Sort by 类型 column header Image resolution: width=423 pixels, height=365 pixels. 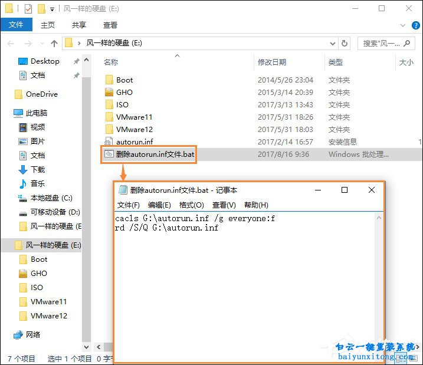point(335,63)
